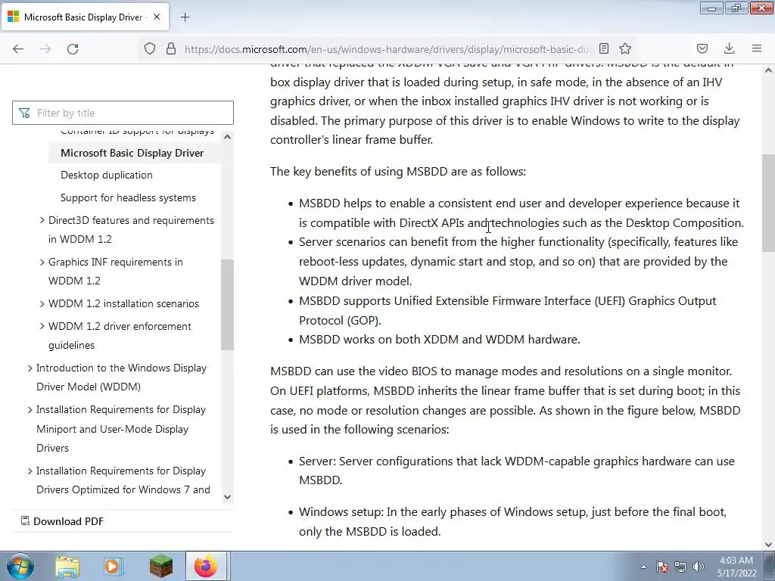
Task: Open the Firefox application menu
Action: pos(757,48)
